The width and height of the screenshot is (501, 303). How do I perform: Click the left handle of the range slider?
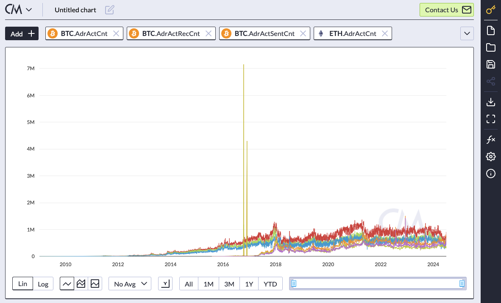(294, 284)
